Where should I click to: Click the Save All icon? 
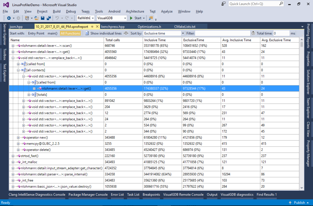pos(48,18)
